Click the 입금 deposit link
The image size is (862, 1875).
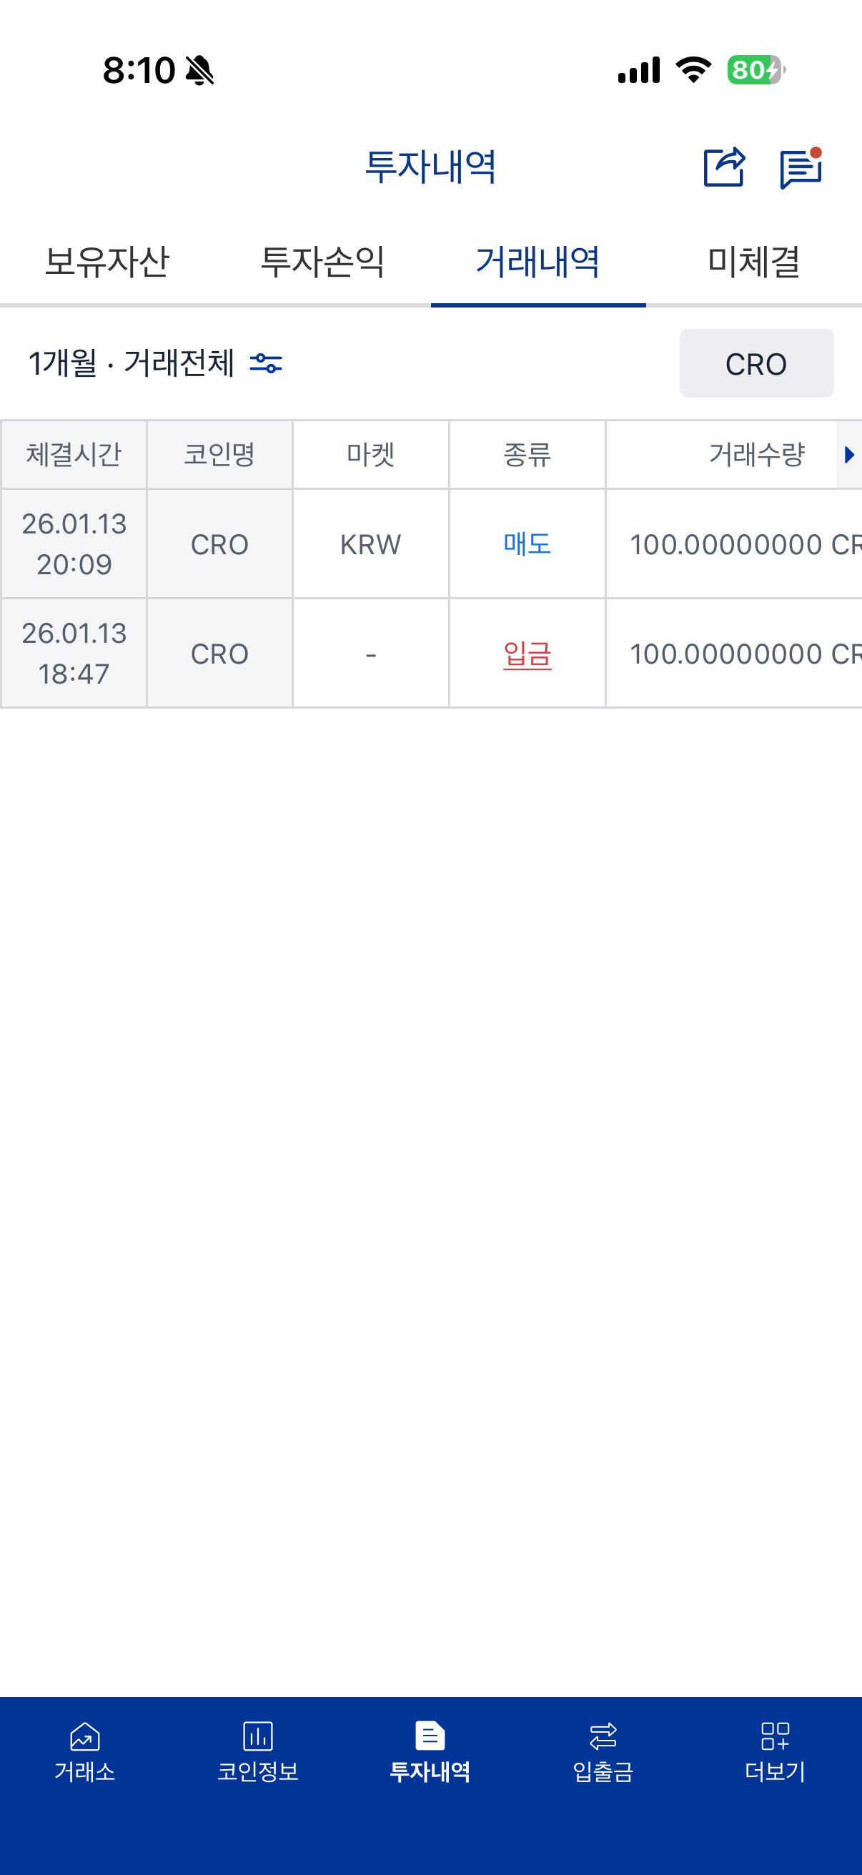pyautogui.click(x=527, y=654)
